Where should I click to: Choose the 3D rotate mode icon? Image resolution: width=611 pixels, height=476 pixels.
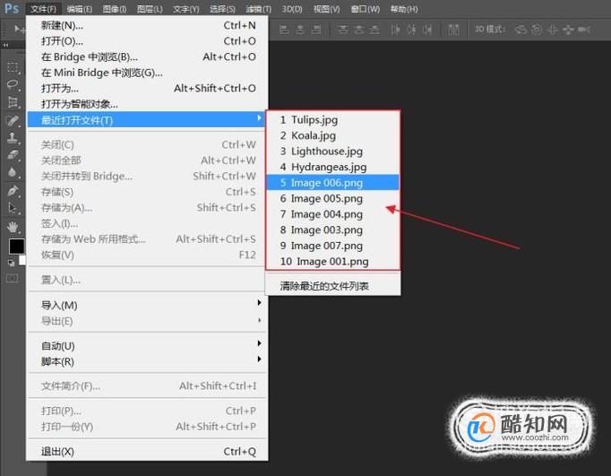coord(521,30)
